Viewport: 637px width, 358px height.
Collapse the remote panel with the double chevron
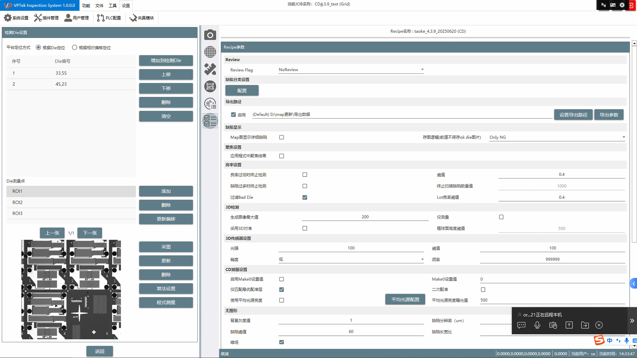click(632, 321)
